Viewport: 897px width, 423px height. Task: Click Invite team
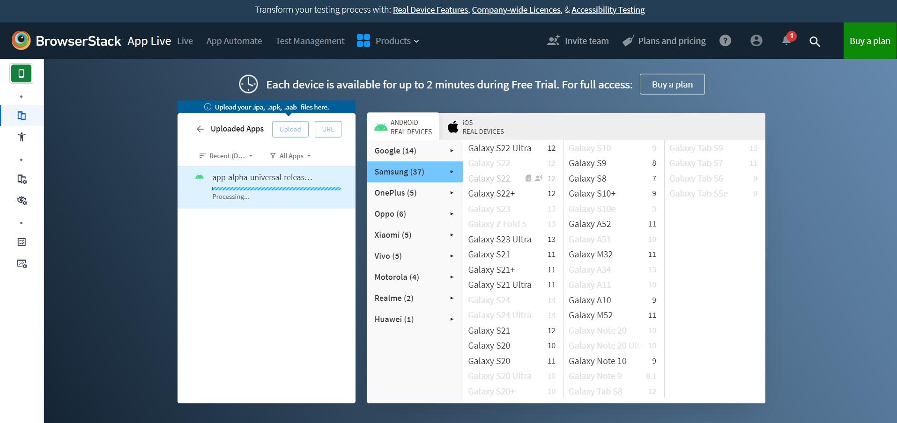pos(578,41)
